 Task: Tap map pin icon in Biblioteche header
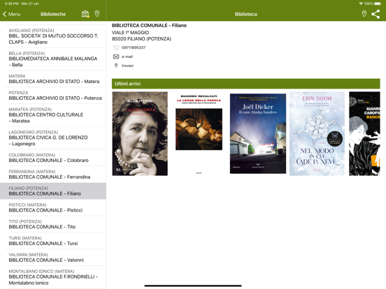point(97,13)
